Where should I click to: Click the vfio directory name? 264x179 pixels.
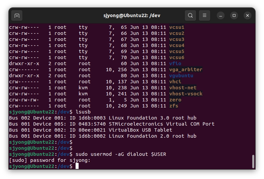point(175,63)
